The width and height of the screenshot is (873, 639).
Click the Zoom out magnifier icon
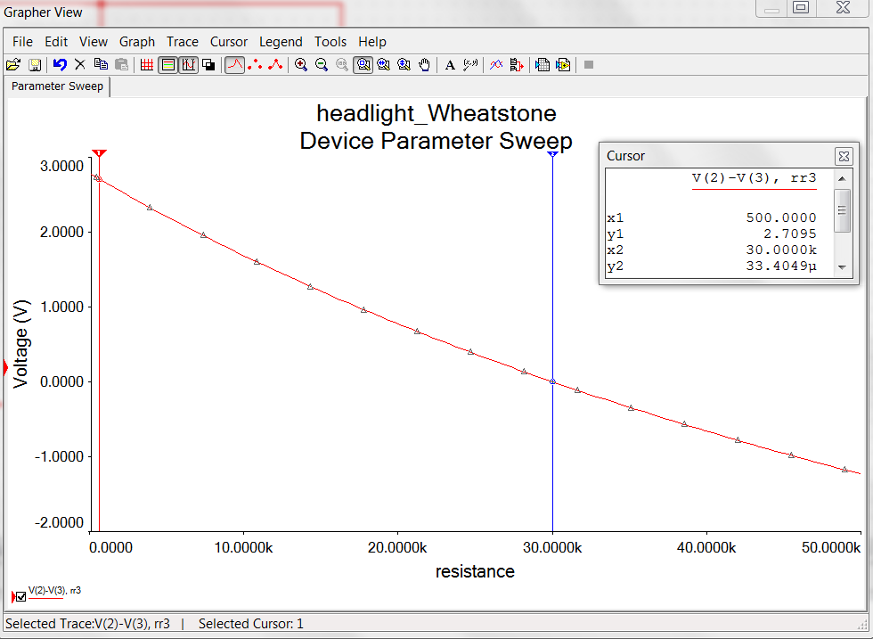322,64
